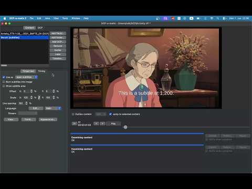Move content Later in the list
Image resolution: width=252 pixels, height=189 pixels.
point(58,54)
